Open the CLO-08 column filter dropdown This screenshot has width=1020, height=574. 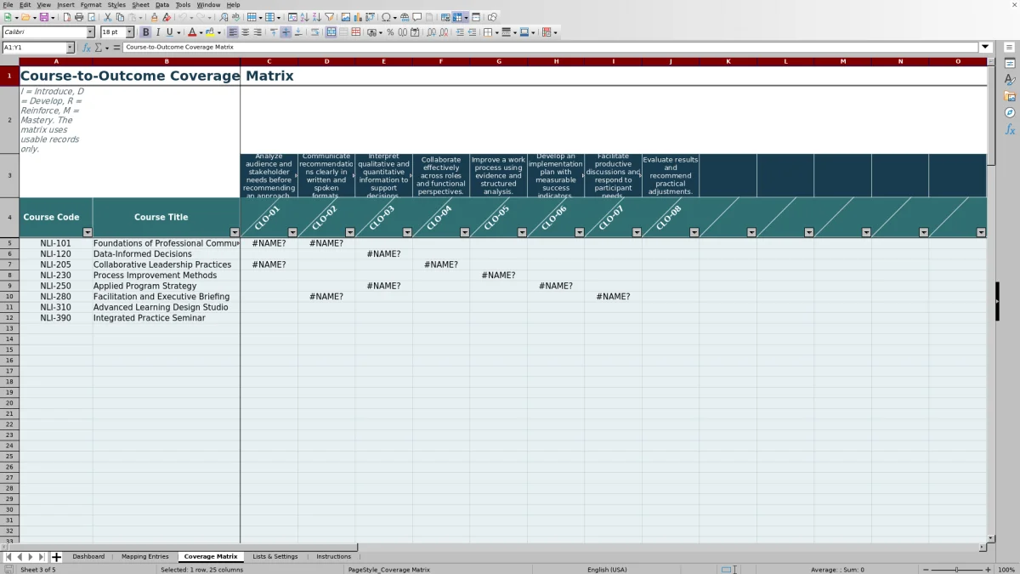[694, 232]
